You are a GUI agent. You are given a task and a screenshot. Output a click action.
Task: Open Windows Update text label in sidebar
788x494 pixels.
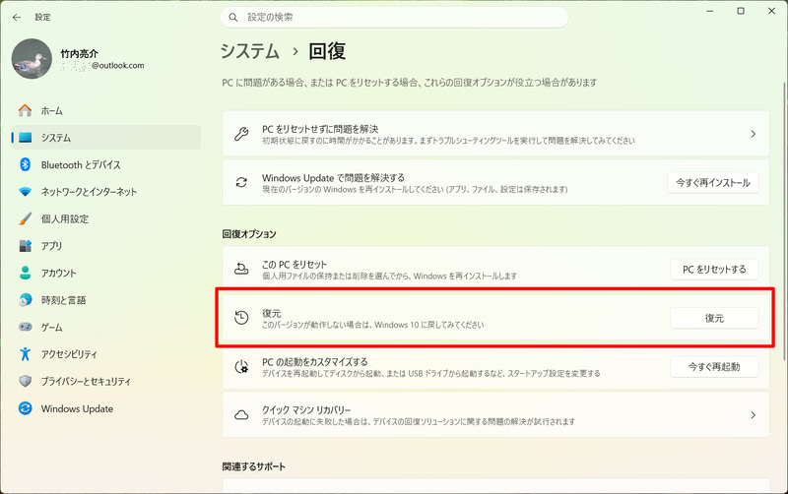pos(77,408)
